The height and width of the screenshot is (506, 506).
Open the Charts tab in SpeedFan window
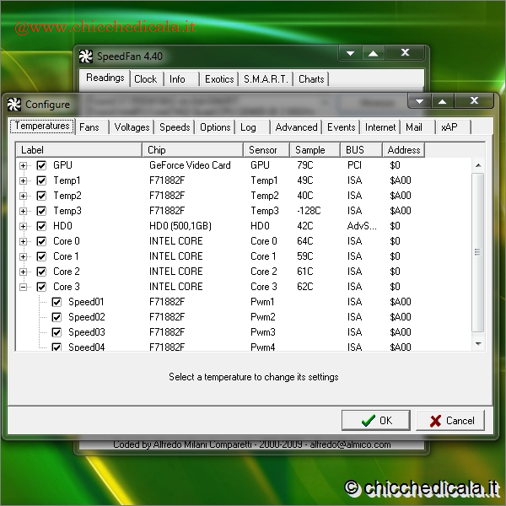coord(311,78)
